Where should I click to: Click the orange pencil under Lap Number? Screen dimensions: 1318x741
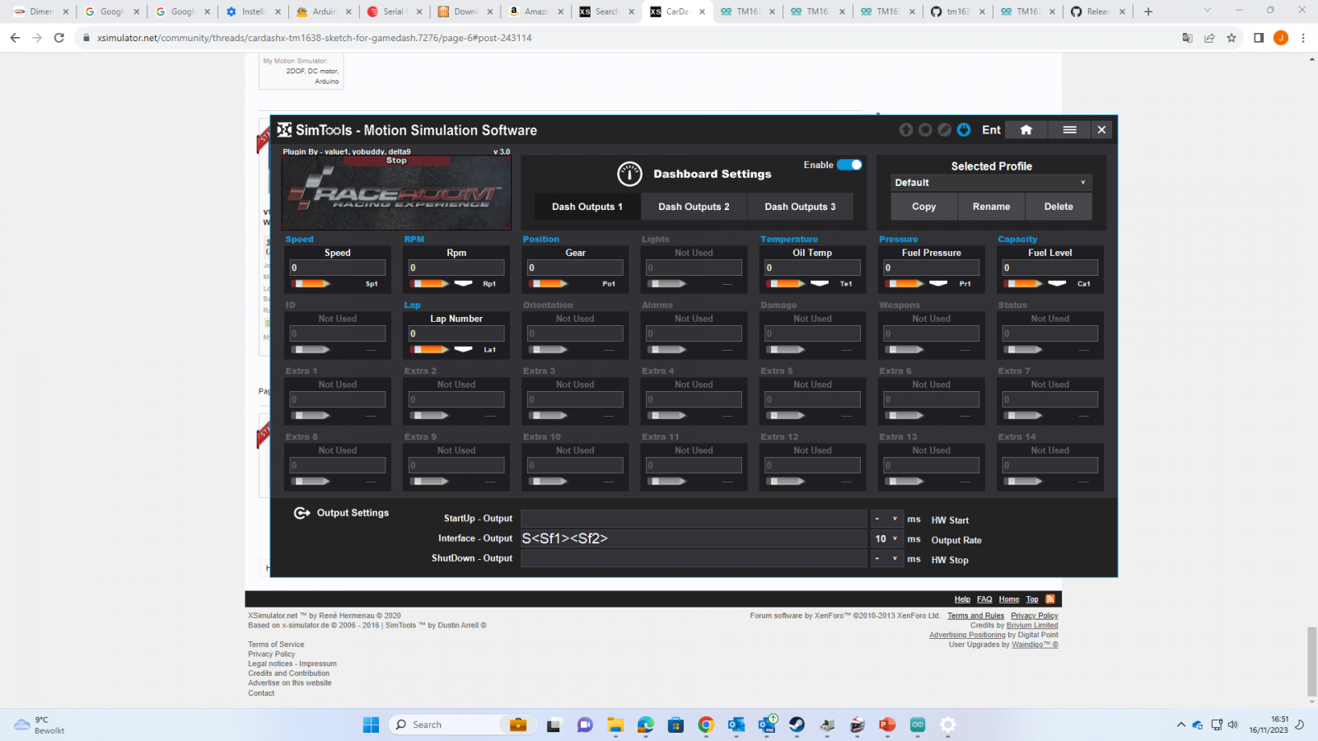[x=430, y=350]
